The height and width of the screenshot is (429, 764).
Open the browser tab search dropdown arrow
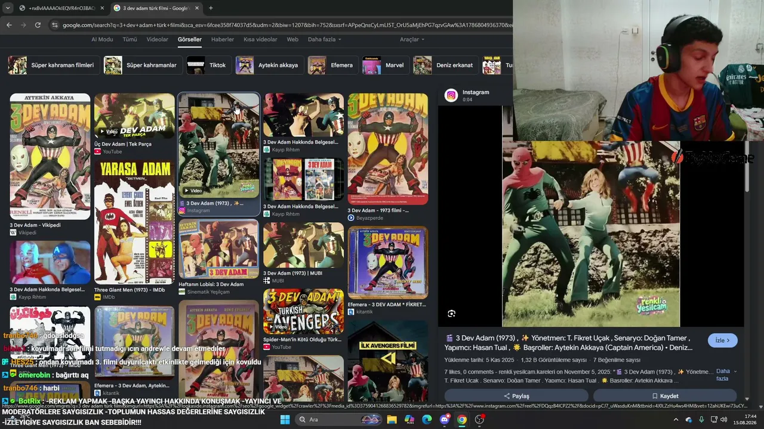point(7,8)
